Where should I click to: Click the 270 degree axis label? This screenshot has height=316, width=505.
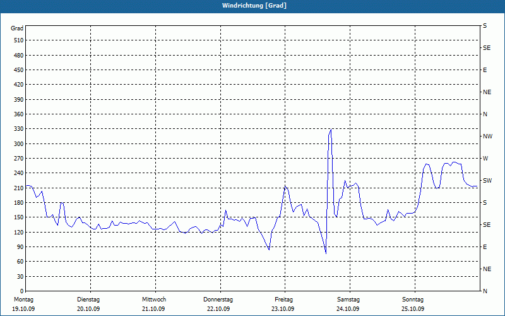[x=18, y=159]
